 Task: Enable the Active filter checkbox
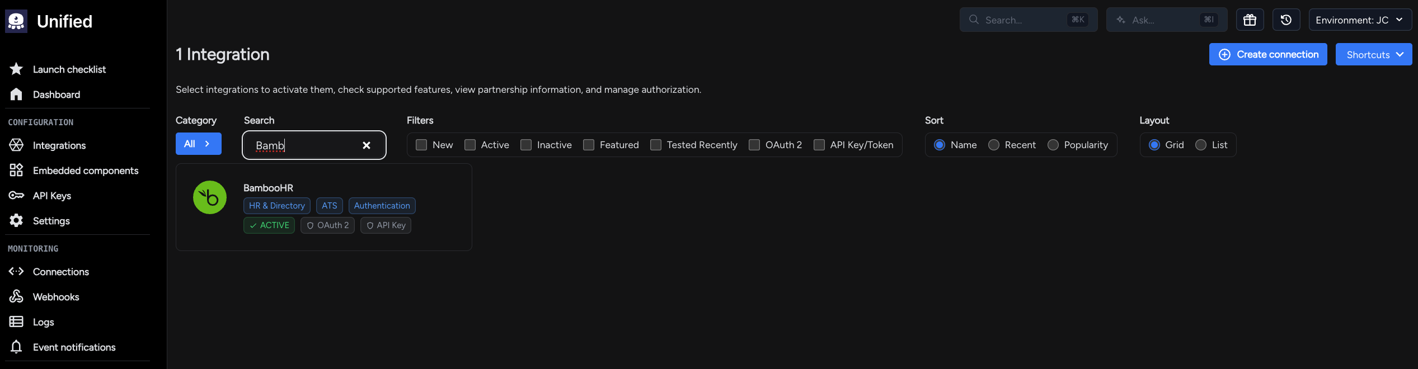470,145
